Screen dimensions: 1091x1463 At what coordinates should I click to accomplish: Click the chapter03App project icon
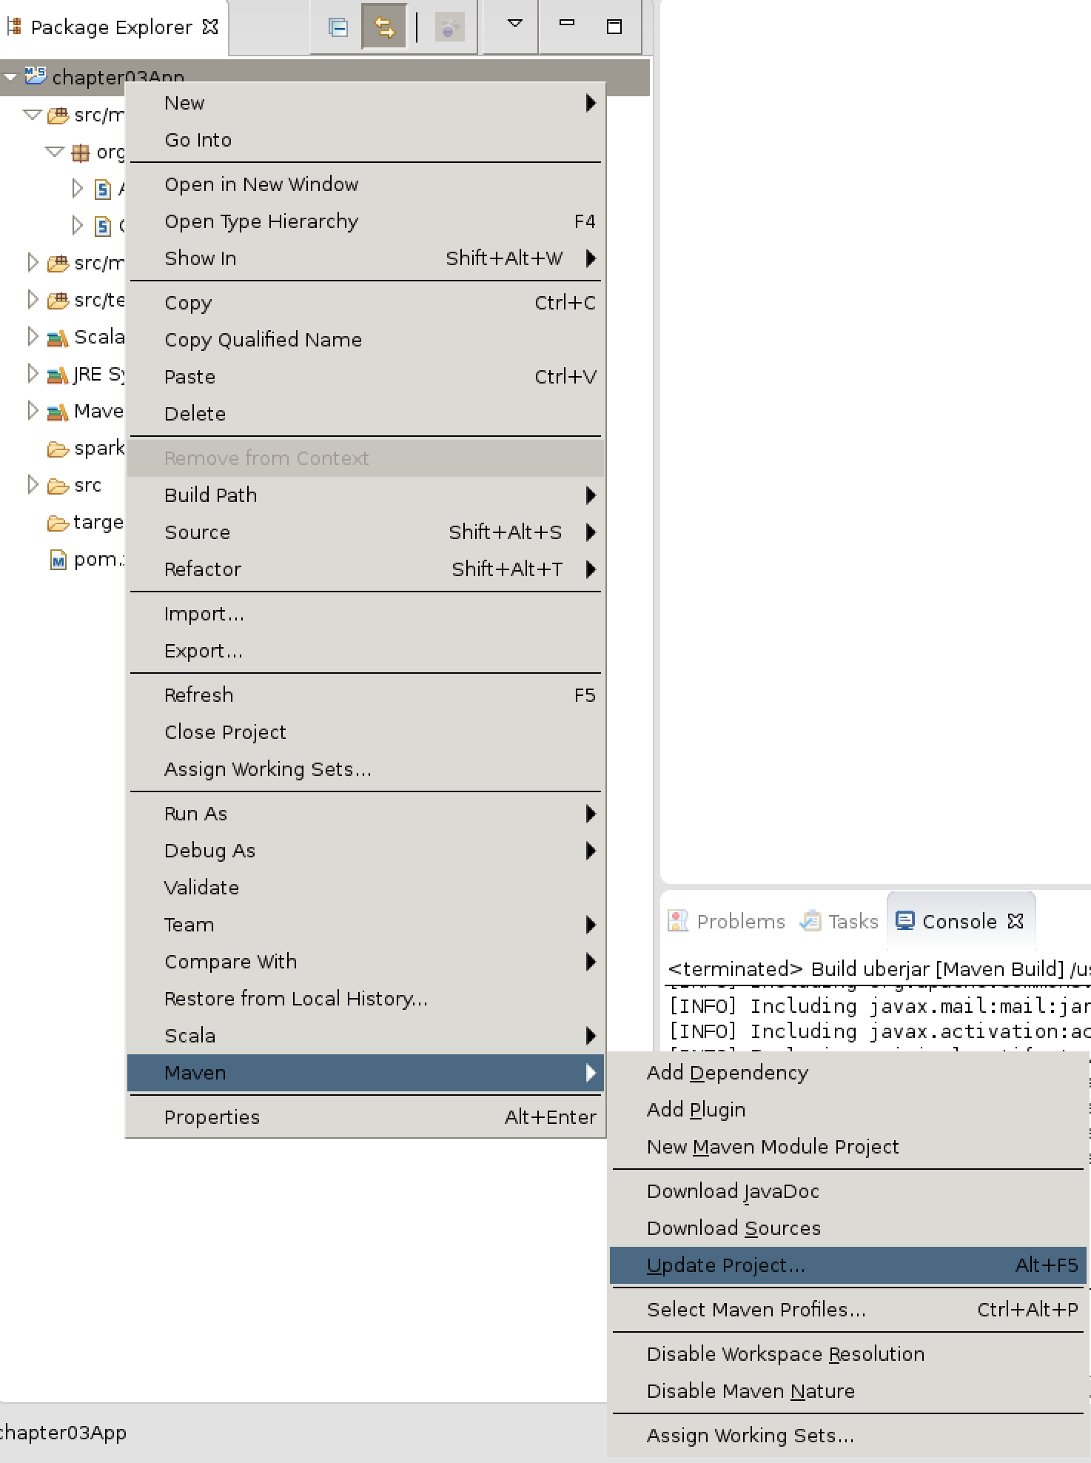[x=35, y=76]
